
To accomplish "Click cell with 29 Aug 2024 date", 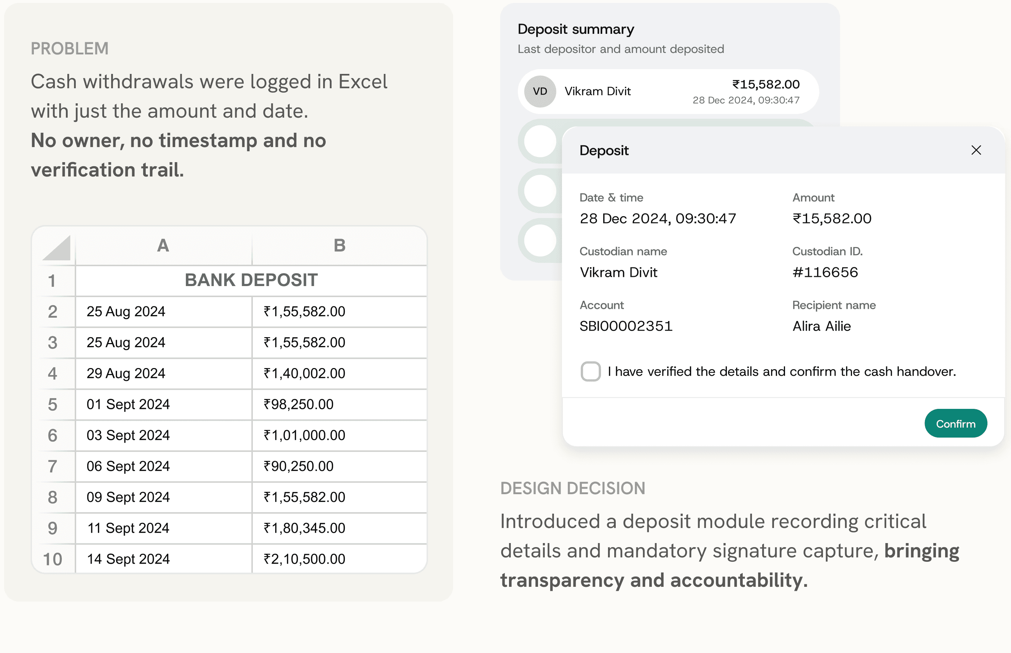I will tap(126, 373).
